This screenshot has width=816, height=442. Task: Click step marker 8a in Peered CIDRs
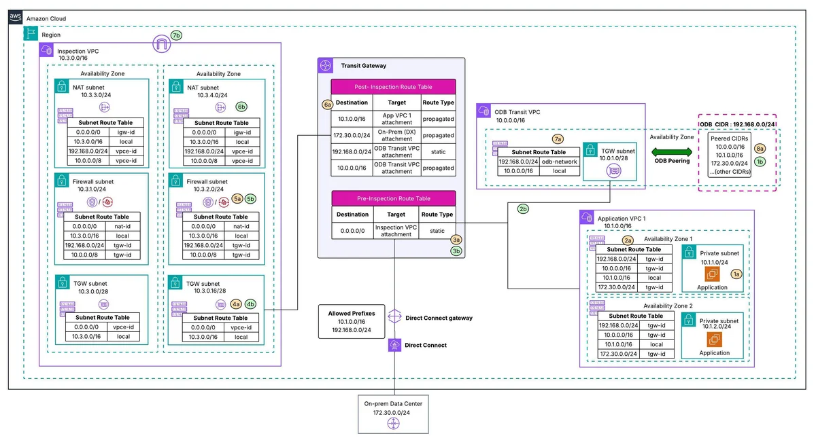761,148
